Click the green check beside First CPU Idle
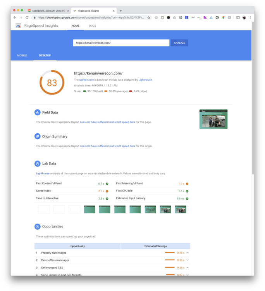 [187, 191]
